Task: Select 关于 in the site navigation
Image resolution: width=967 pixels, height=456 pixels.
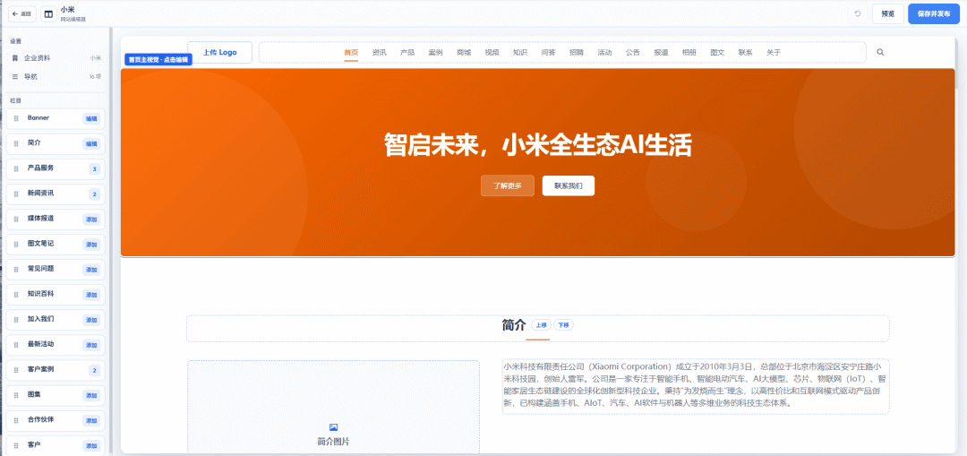Action: tap(774, 53)
